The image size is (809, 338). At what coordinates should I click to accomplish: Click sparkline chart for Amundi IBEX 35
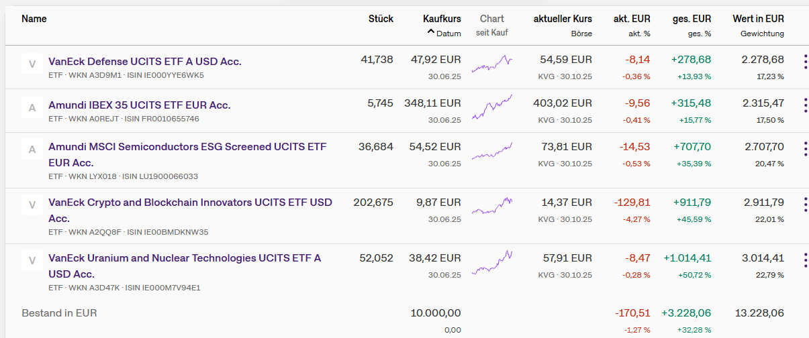(x=492, y=108)
